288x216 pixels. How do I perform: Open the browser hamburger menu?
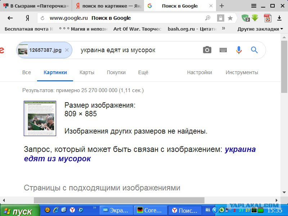tap(254, 6)
